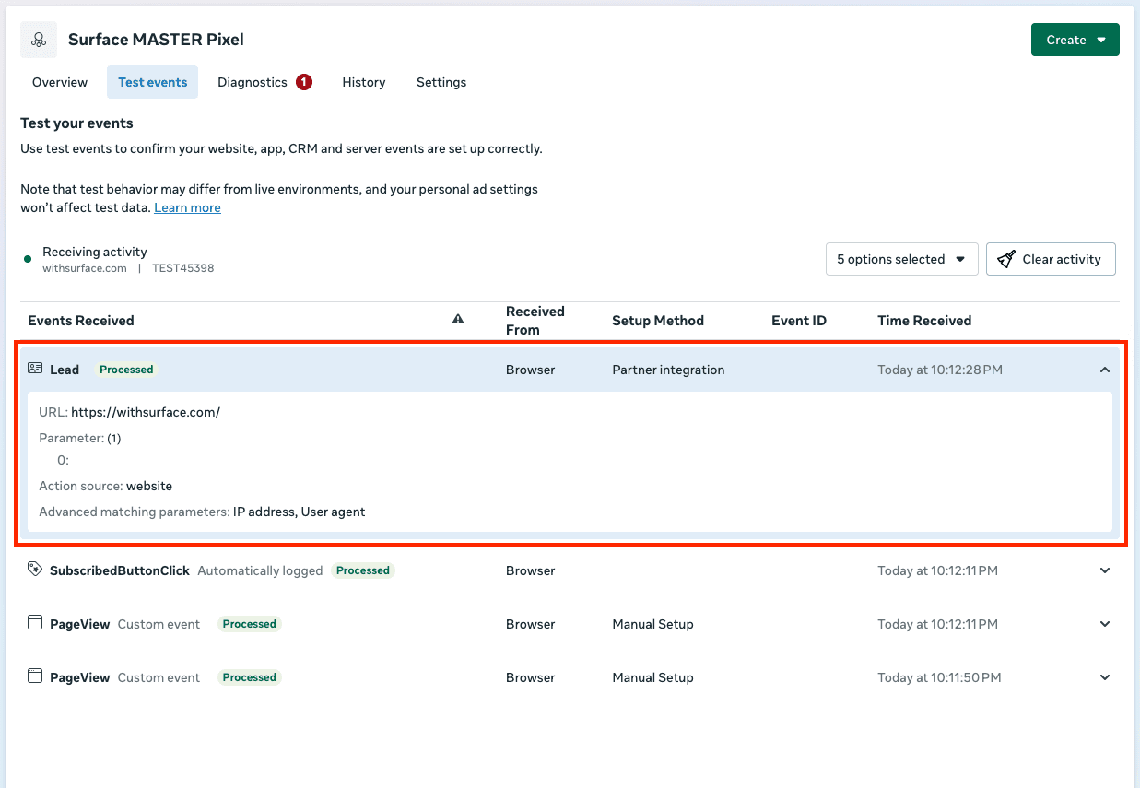
Task: Collapse the expanded Lead event row
Action: (x=1105, y=370)
